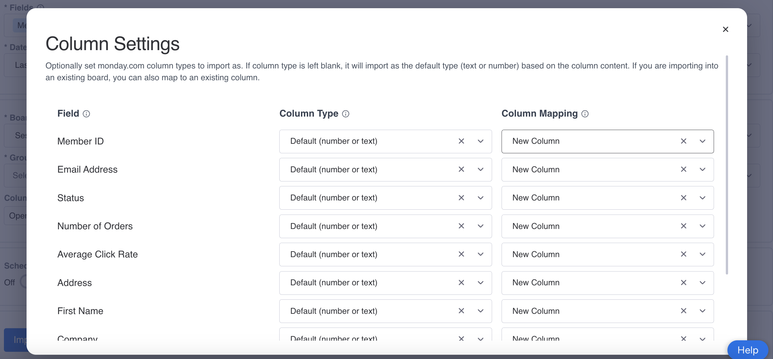Clear Column Mapping for Member ID
The width and height of the screenshot is (773, 359).
(684, 141)
